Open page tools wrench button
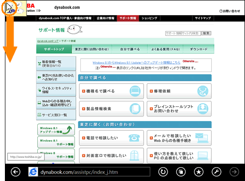This screenshot has width=245, height=181. (217, 172)
